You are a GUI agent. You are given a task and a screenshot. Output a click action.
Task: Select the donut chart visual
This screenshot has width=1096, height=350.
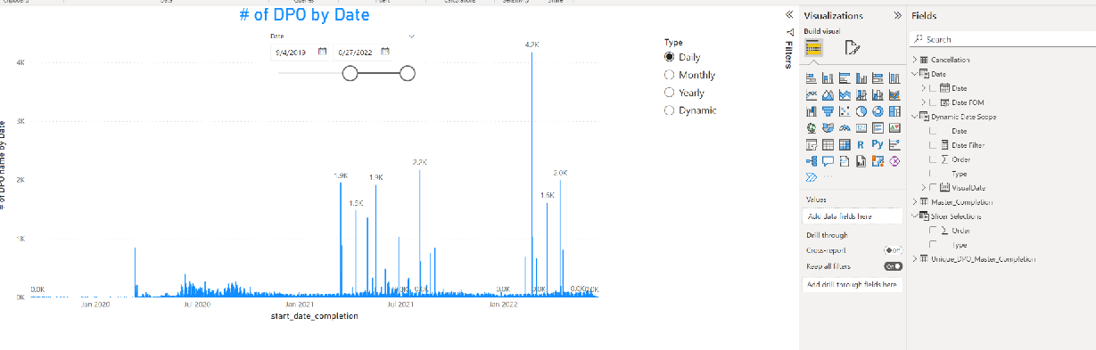coord(878,111)
